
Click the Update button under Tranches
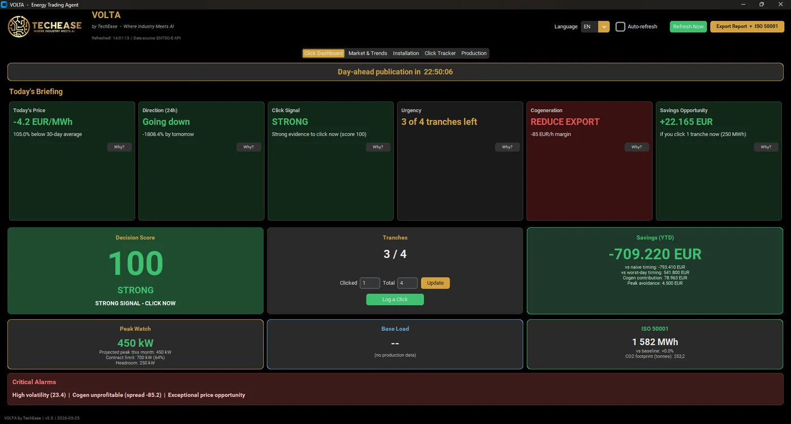pos(435,283)
